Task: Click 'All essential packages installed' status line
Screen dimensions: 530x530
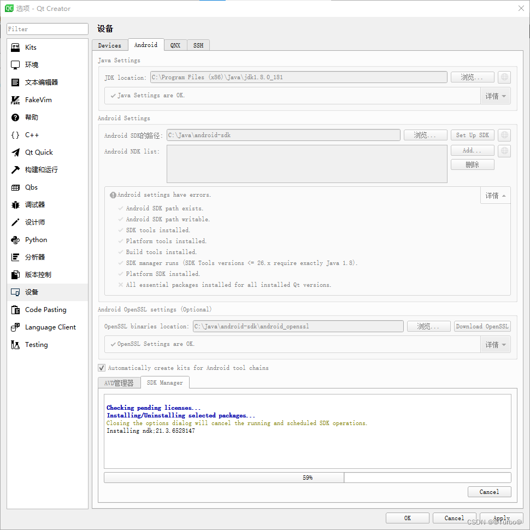Action: click(228, 285)
